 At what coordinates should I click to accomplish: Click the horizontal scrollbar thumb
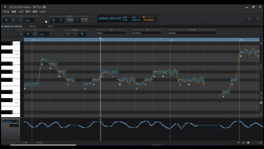pos(40,143)
